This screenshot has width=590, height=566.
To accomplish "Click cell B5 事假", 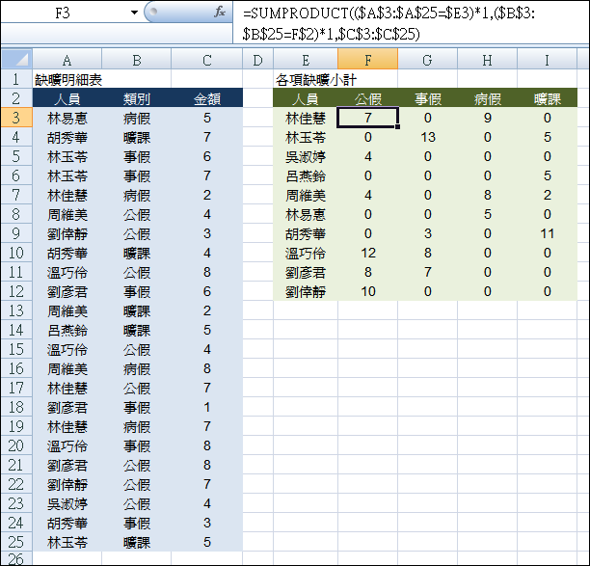I will (137, 156).
